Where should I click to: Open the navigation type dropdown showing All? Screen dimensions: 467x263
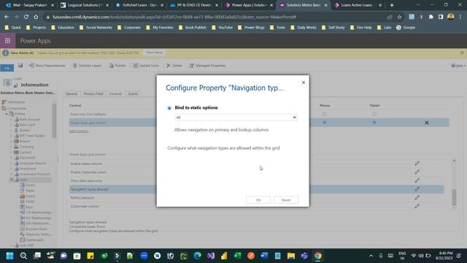(236, 118)
